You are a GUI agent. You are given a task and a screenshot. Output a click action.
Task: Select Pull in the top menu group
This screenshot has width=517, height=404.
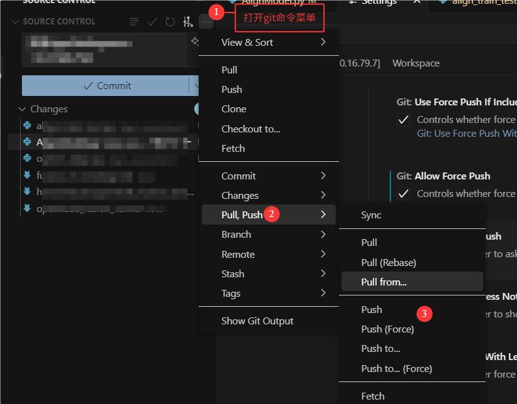coord(269,70)
